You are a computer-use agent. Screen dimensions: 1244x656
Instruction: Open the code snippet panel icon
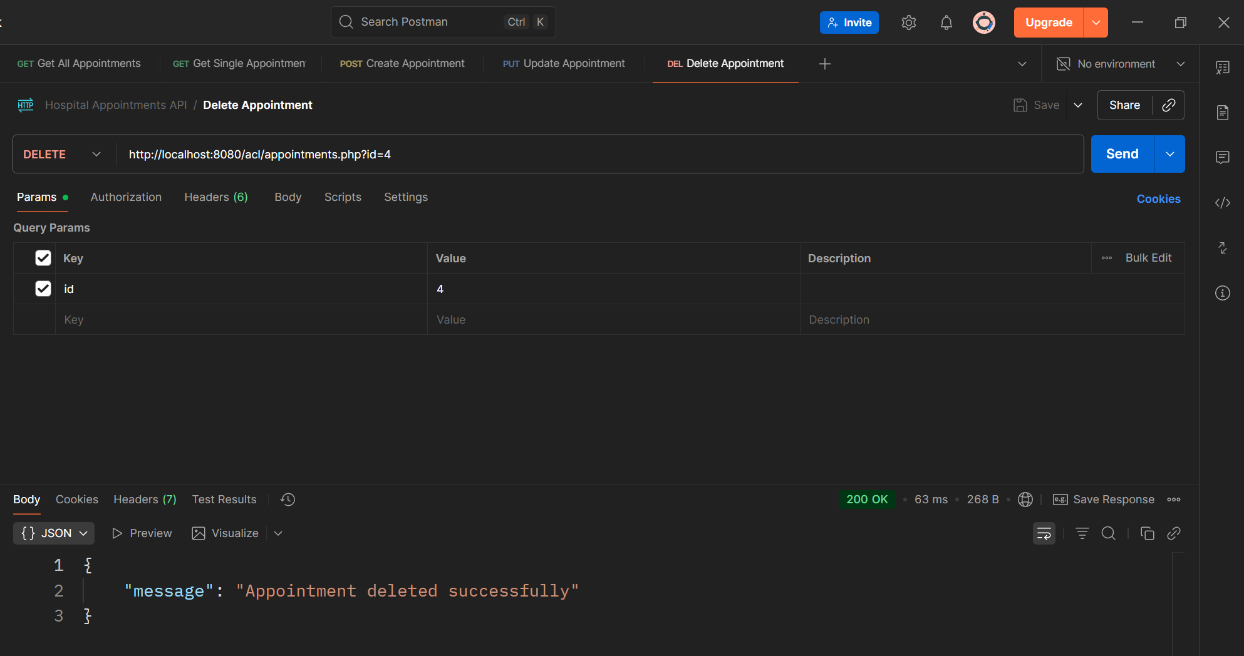[x=1222, y=203]
